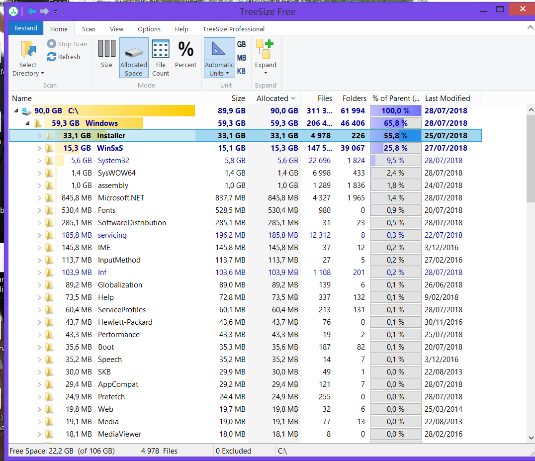Select the Performance folder row
Image resolution: width=535 pixels, height=461 pixels.
(245, 335)
